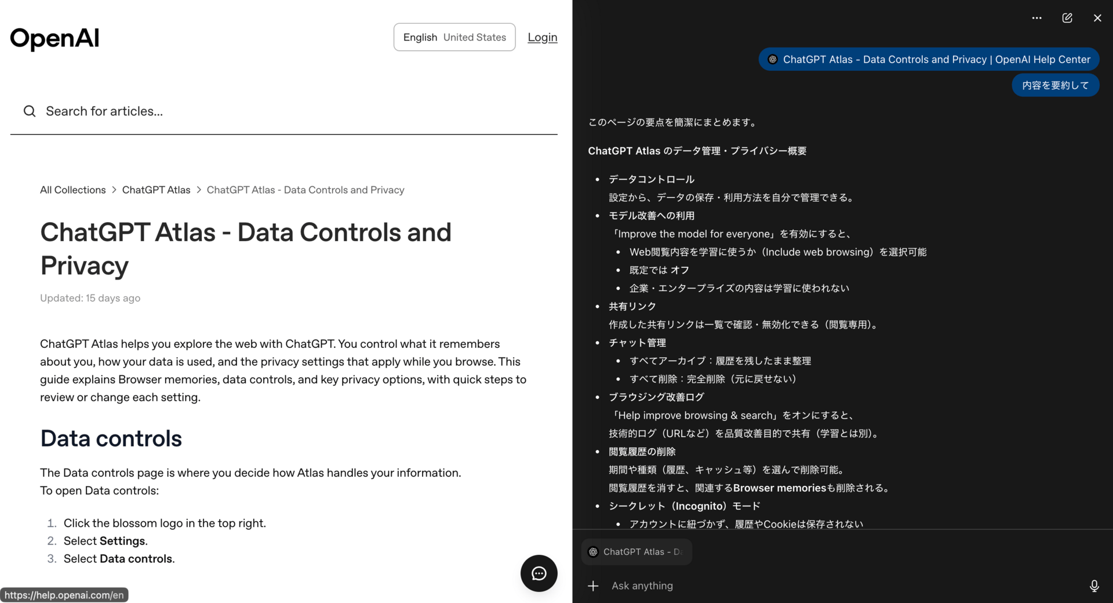Click the 共有リンク bullet heading
Viewport: 1113px width, 603px height.
click(632, 306)
